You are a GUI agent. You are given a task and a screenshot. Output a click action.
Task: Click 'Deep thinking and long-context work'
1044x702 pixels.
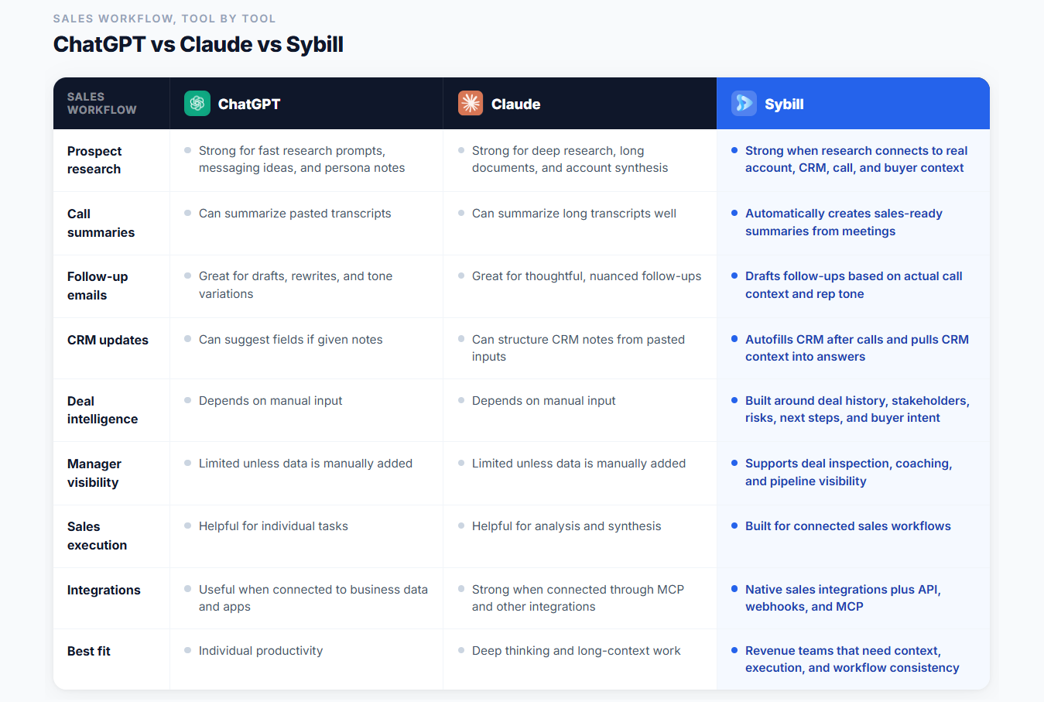(x=577, y=651)
